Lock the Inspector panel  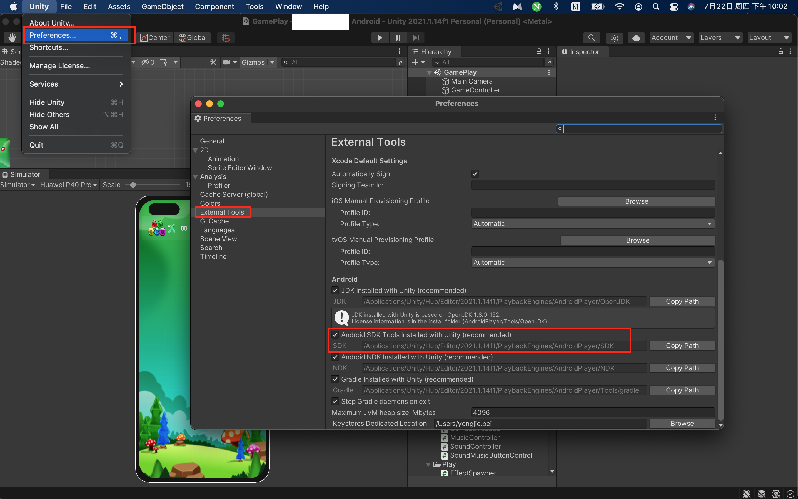[x=780, y=51]
